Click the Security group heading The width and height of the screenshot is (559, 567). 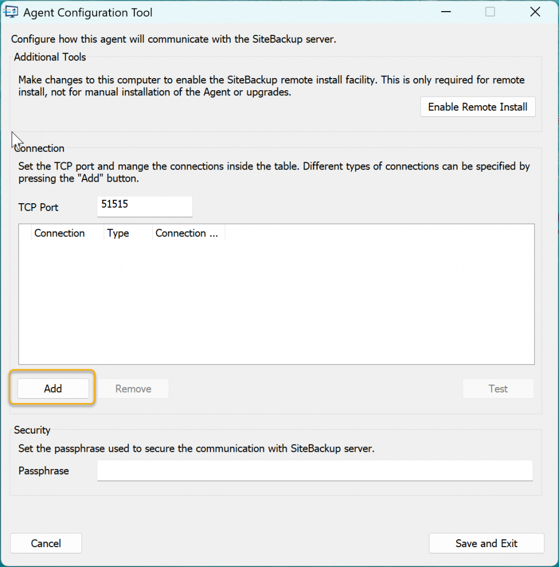[32, 430]
